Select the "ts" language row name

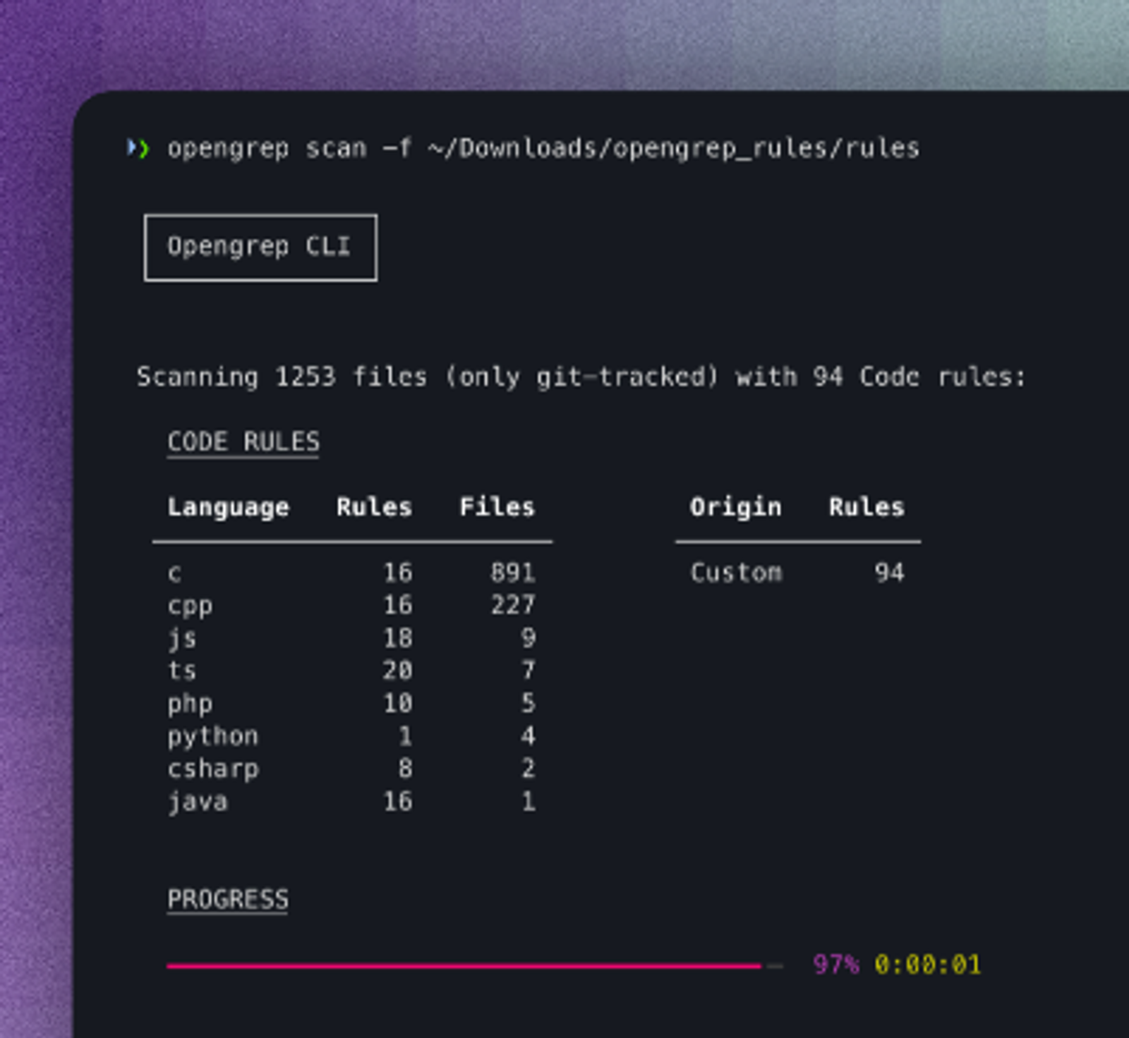tap(182, 671)
